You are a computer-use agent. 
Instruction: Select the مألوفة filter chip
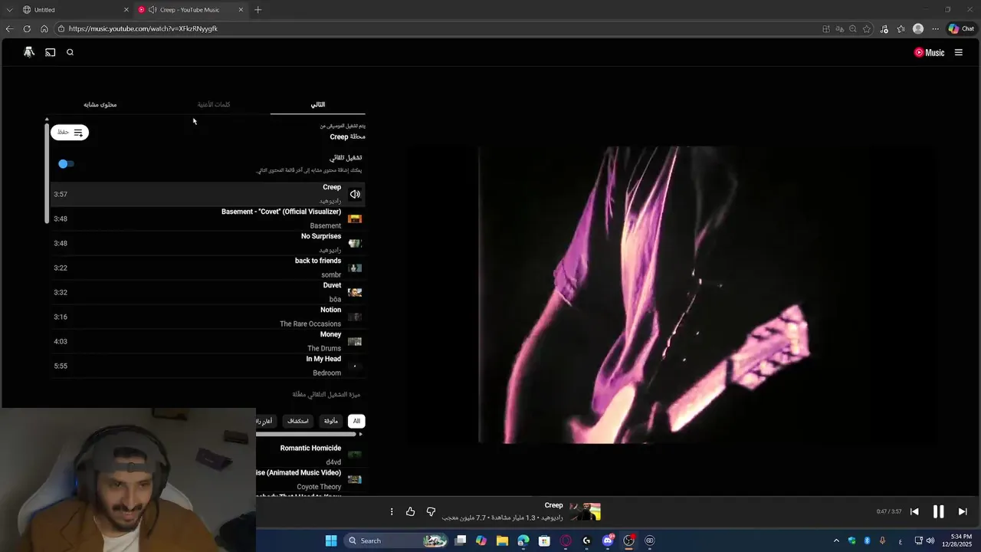(x=330, y=421)
